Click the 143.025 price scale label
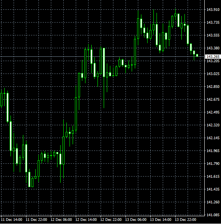This screenshot has width=221, height=224. (x=213, y=74)
